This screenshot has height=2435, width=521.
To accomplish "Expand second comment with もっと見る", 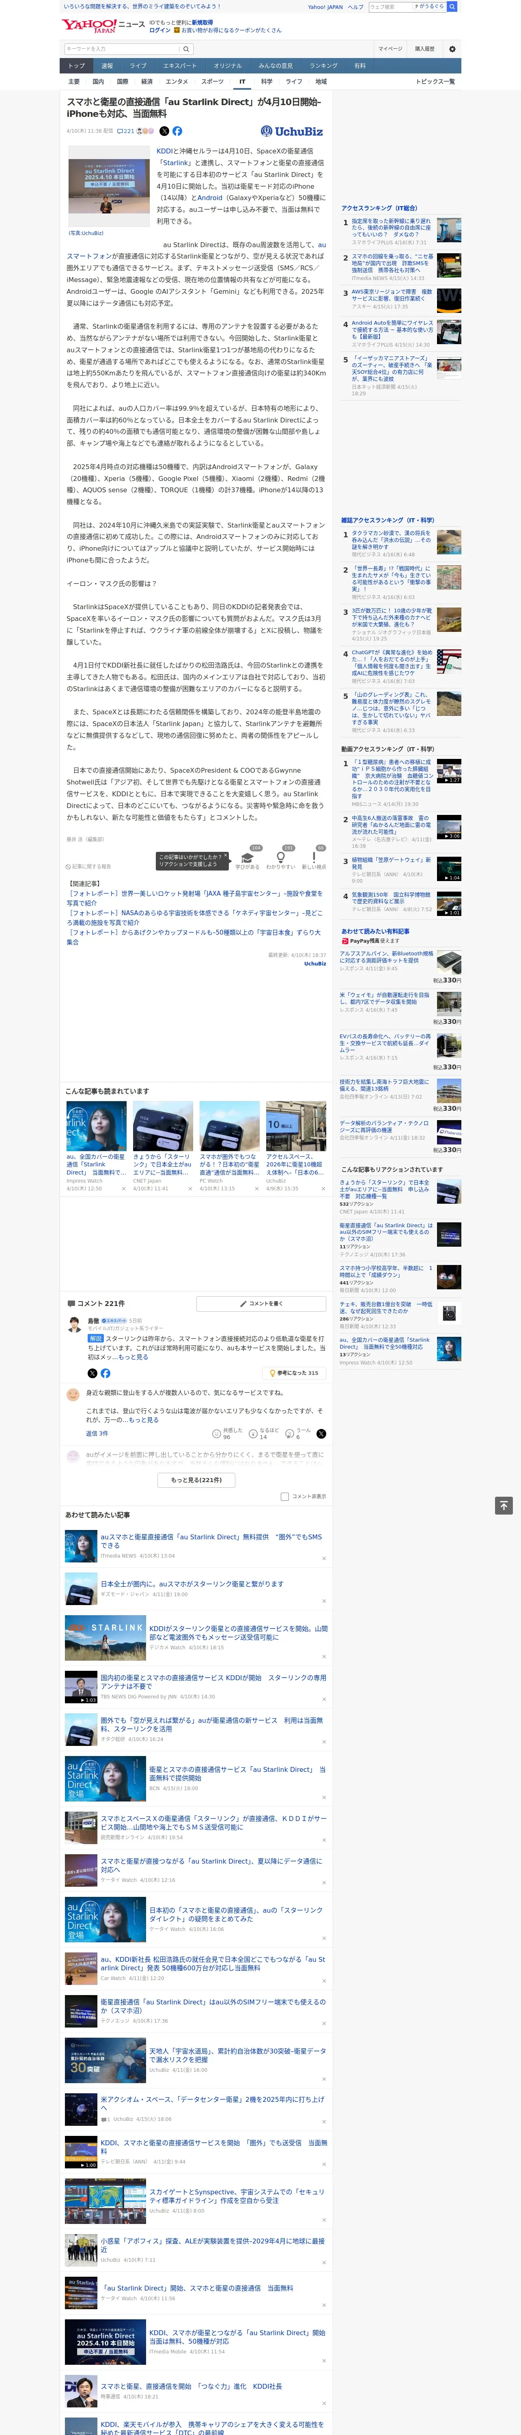I will coord(144,1419).
